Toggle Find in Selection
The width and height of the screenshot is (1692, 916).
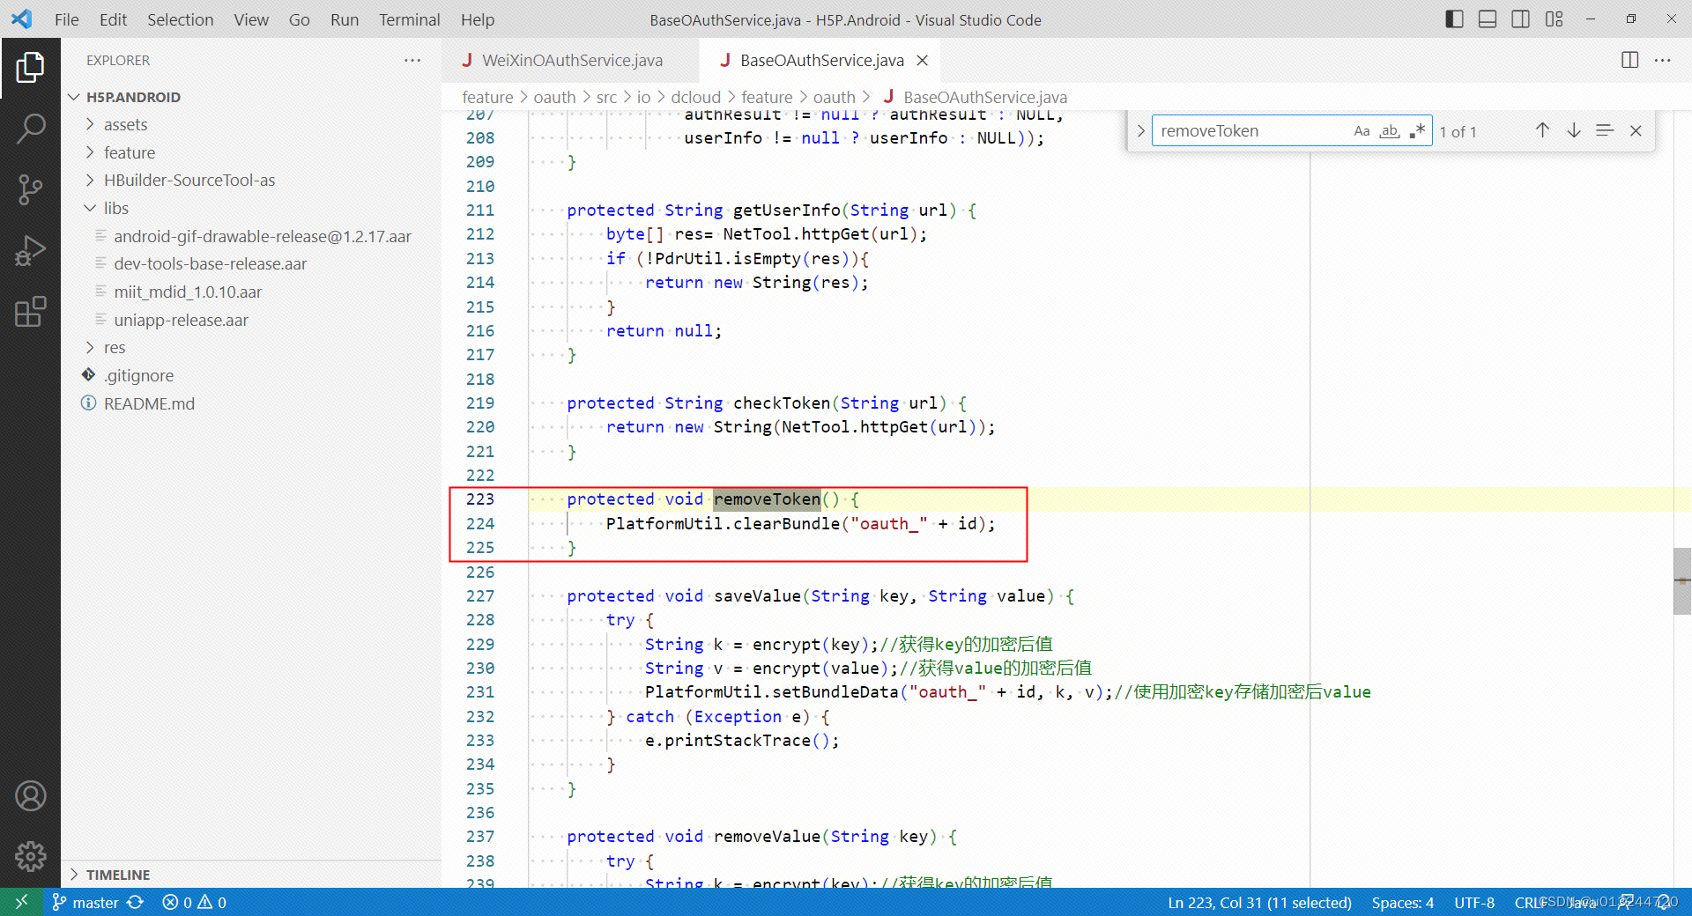pyautogui.click(x=1605, y=130)
